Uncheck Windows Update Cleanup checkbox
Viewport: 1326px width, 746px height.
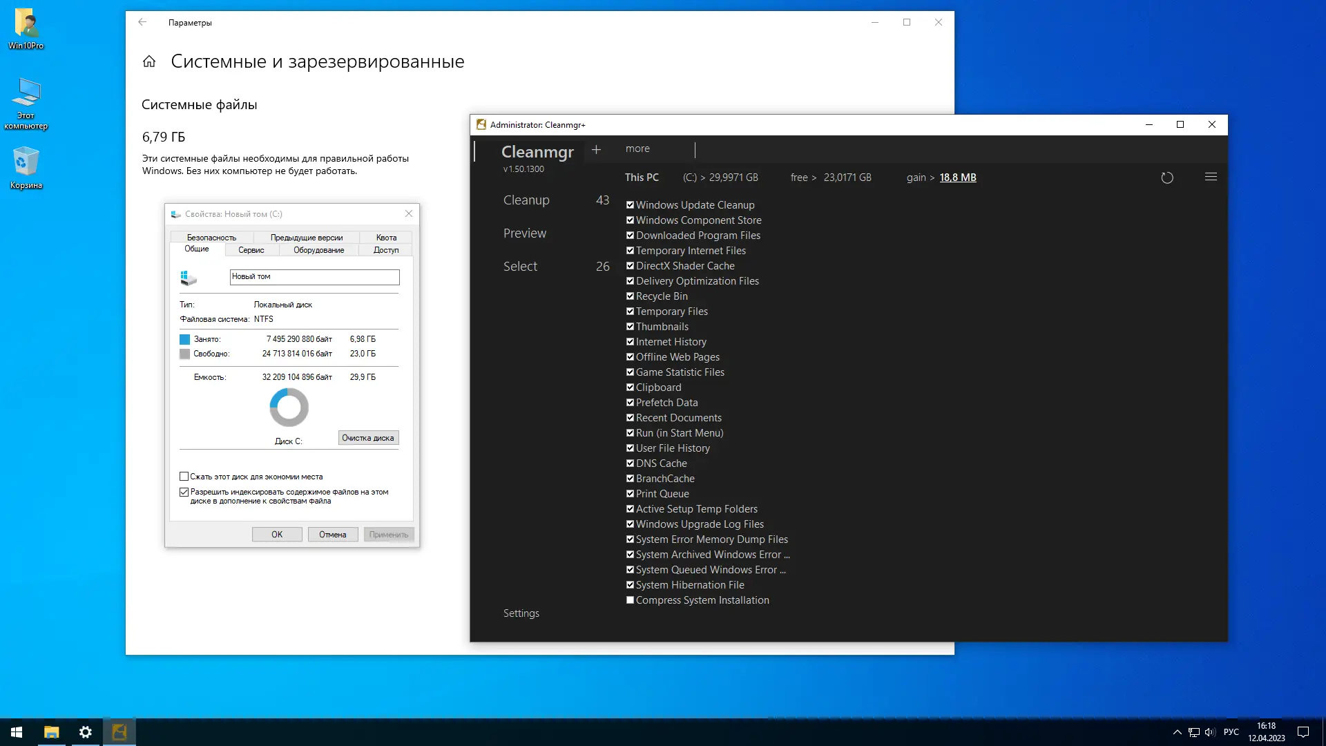point(630,205)
